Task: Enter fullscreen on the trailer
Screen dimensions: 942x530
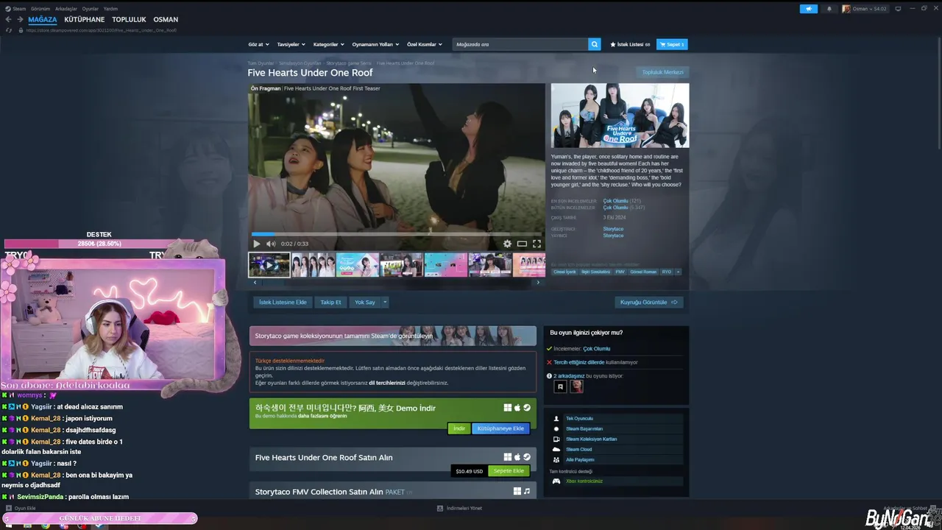Action: click(536, 244)
